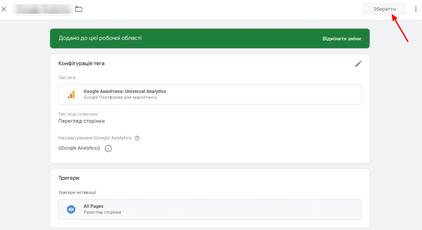Click Відмінити зміни to discard changes

[x=342, y=39]
